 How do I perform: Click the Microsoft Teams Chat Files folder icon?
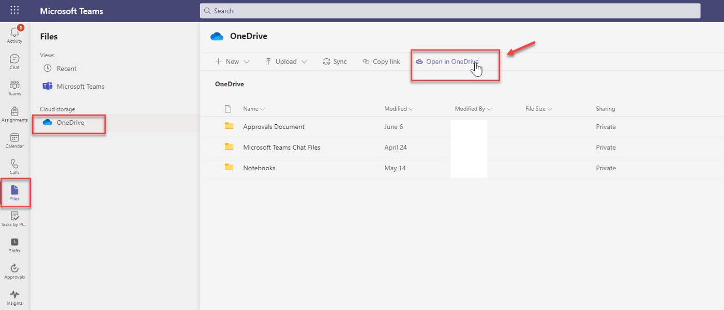[229, 147]
